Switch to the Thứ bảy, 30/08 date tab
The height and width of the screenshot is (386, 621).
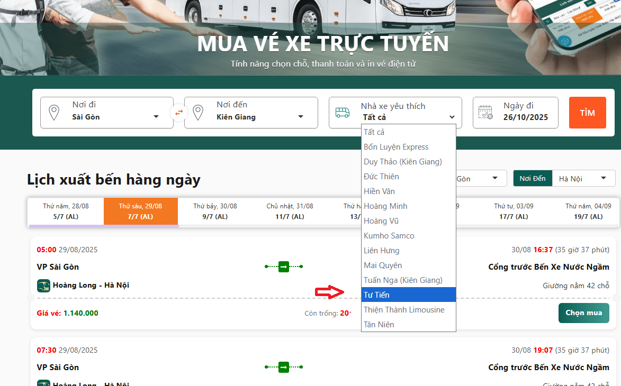click(x=215, y=211)
